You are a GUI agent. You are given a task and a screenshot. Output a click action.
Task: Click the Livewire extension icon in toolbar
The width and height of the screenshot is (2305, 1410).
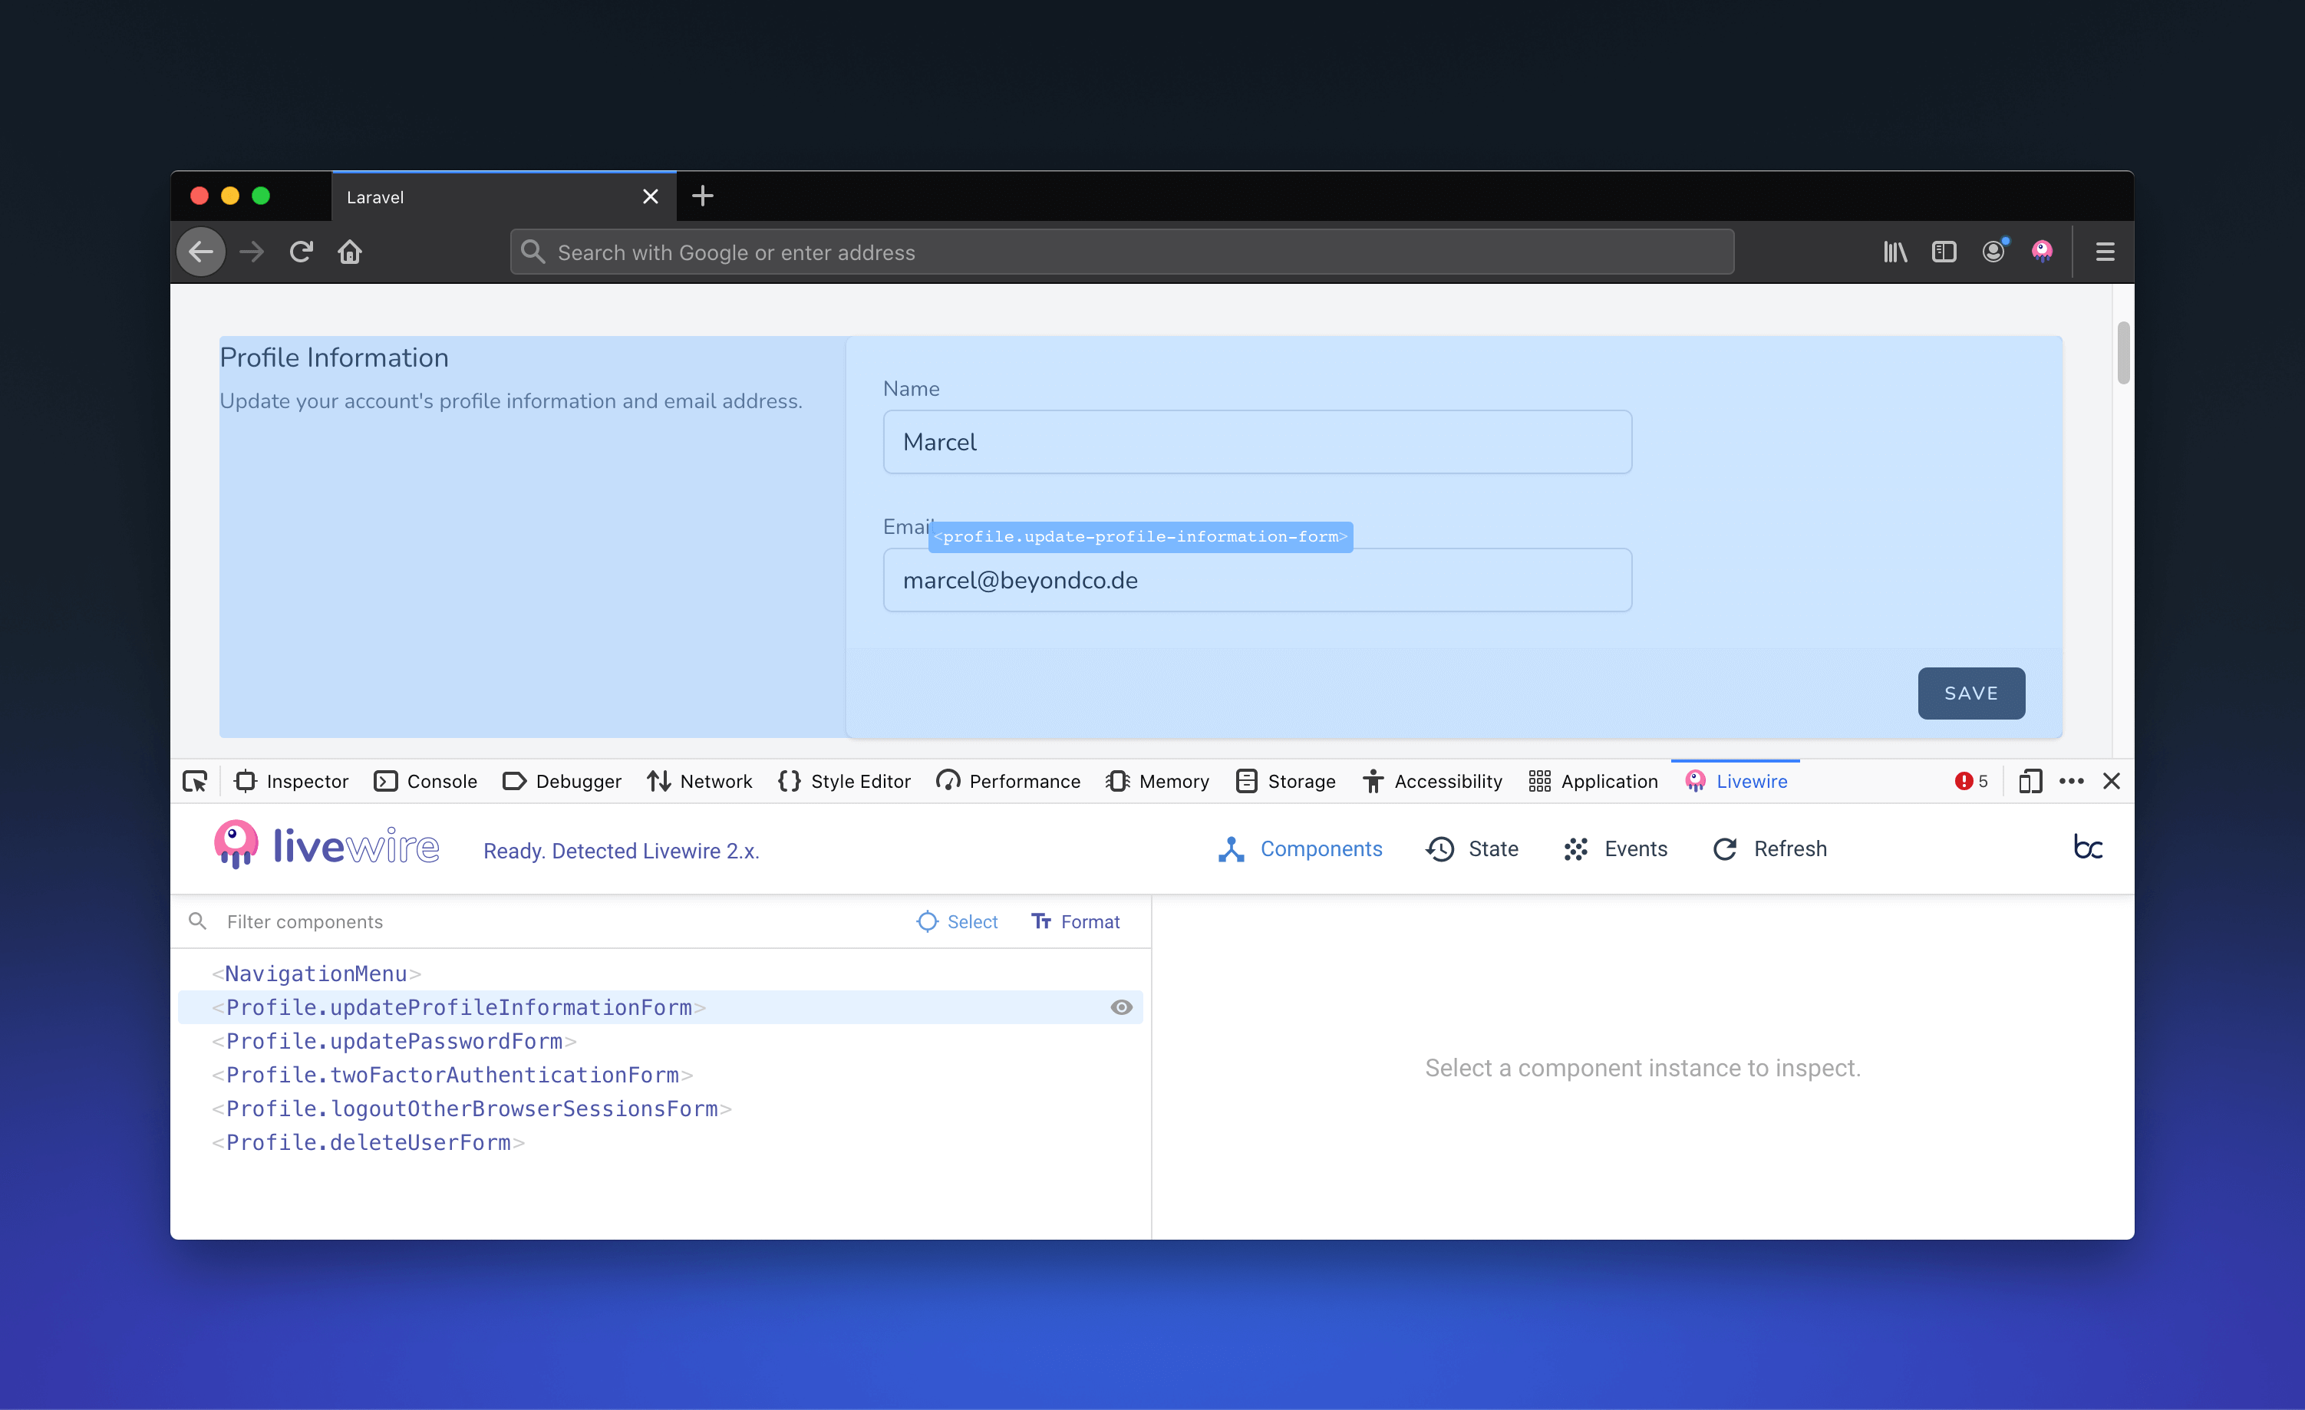tap(2042, 251)
